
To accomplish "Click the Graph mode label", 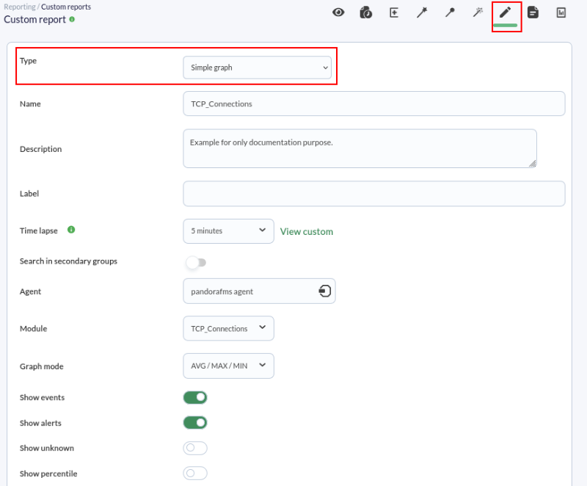I will click(42, 366).
